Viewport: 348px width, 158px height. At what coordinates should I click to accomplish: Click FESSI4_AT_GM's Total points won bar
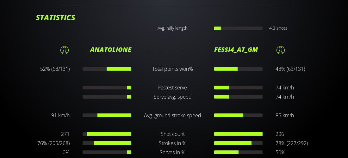[238, 69]
